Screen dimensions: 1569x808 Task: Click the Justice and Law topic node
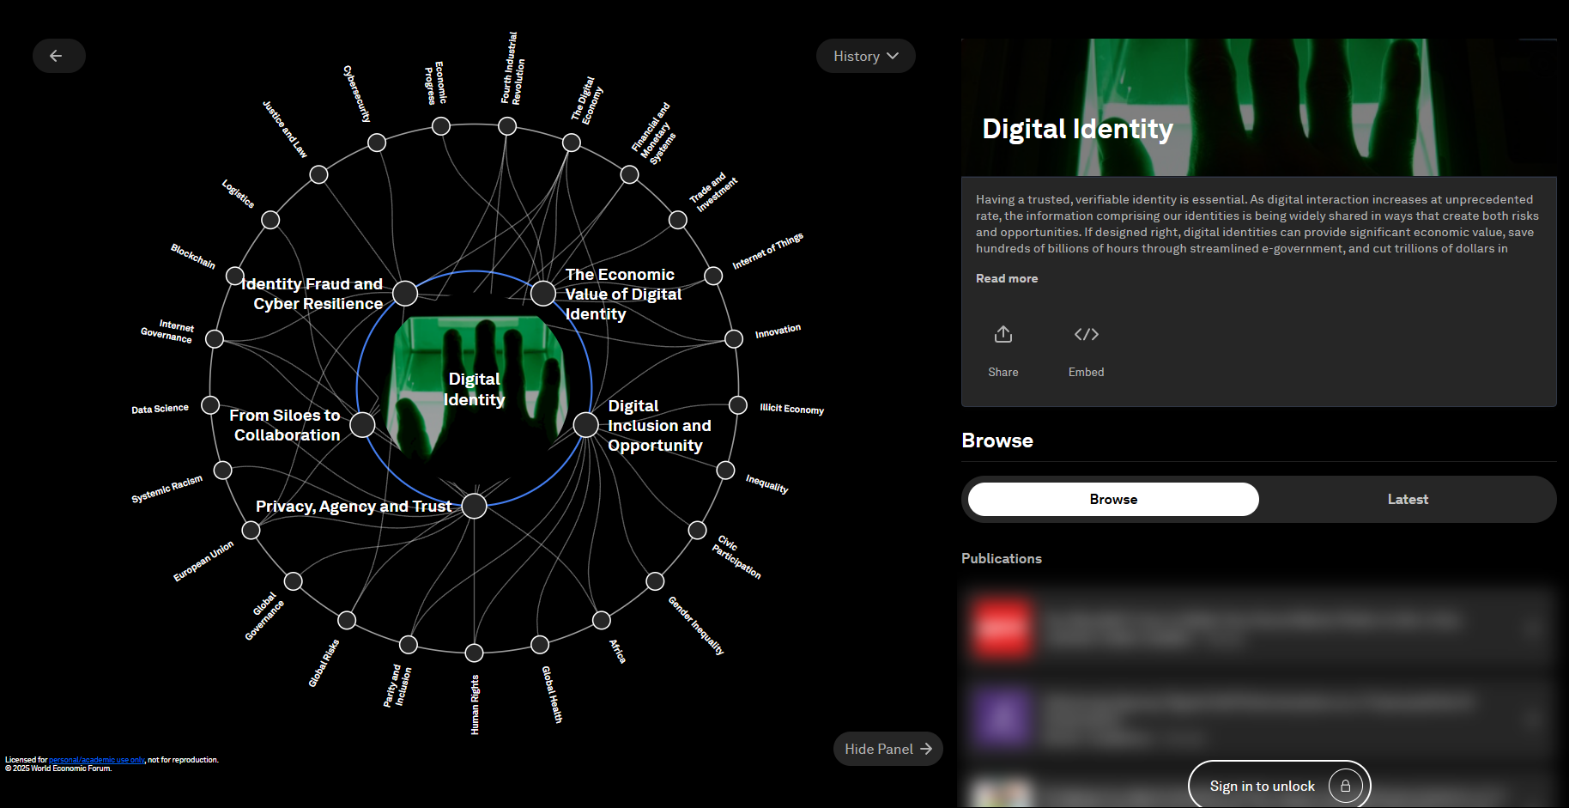click(x=318, y=174)
